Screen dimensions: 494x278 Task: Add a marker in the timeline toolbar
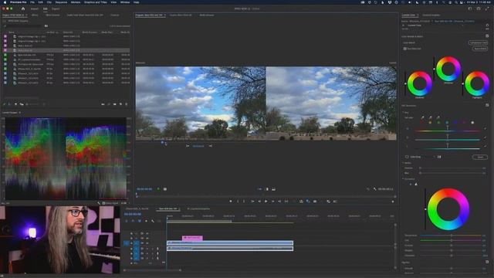click(146, 221)
